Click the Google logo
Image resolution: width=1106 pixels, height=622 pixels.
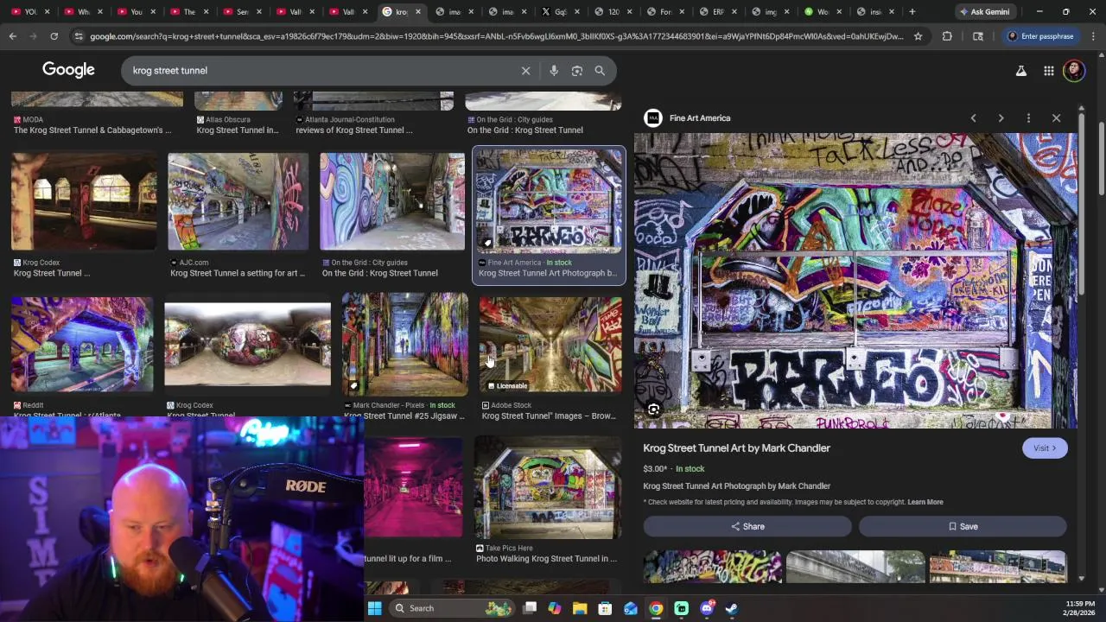[x=68, y=70]
